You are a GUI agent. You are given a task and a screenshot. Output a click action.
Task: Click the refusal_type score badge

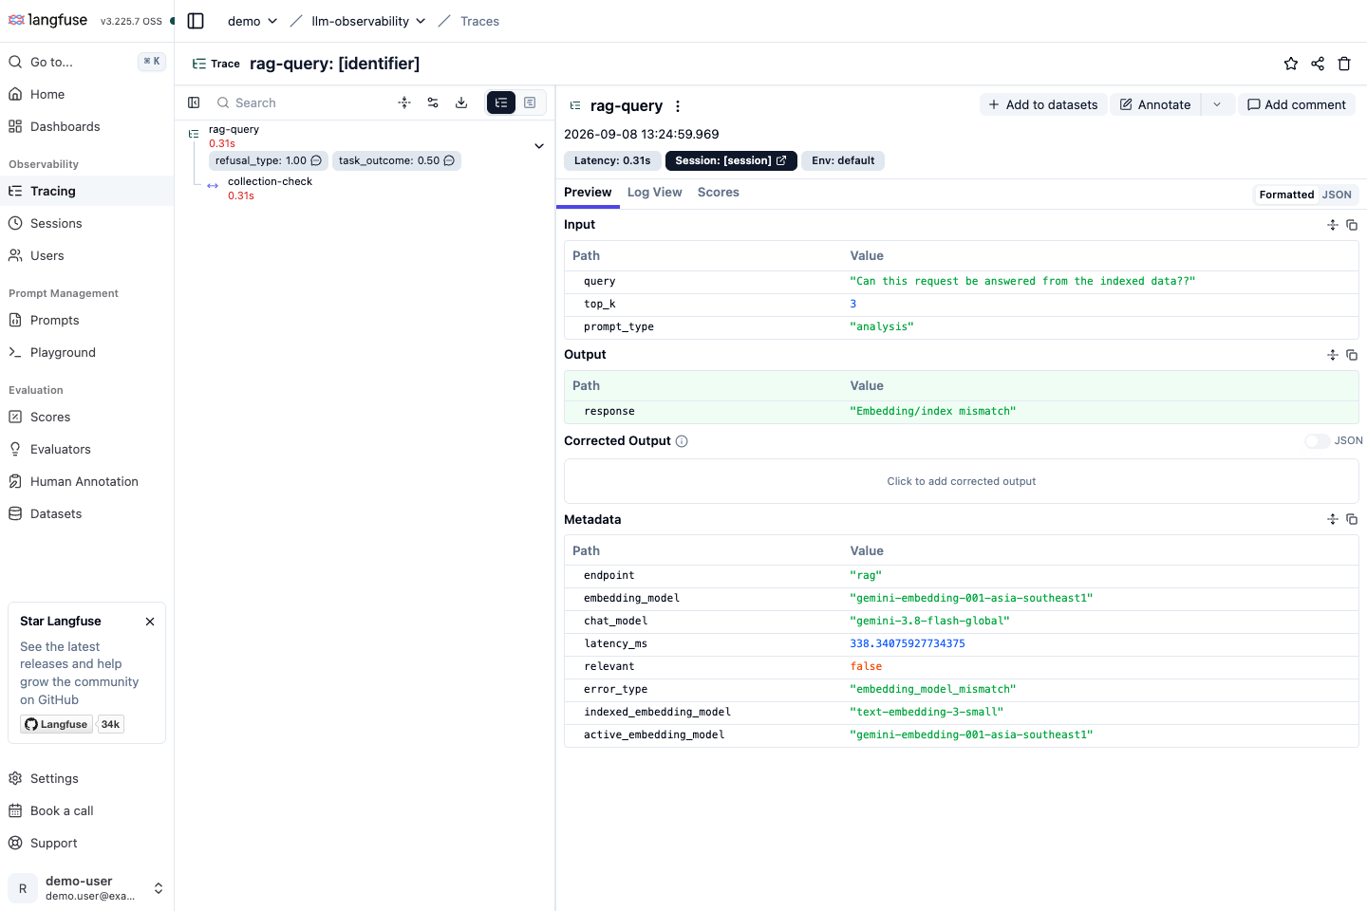click(269, 160)
